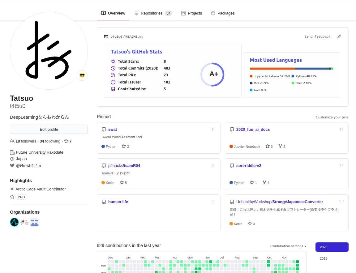Click the Arctic Code Vault snowflake icon
The height and width of the screenshot is (273, 356).
coord(12,189)
